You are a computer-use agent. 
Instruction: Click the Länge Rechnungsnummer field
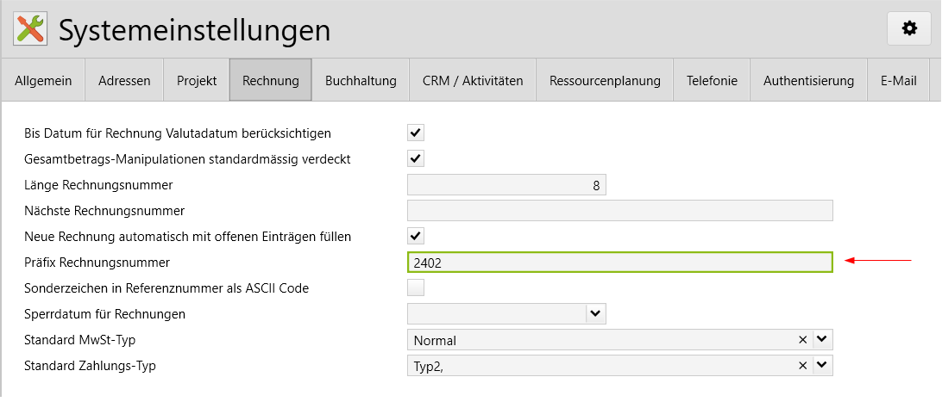click(506, 184)
